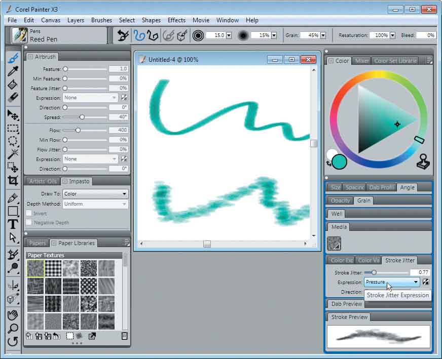Switch to the Mixer tab

click(362, 60)
